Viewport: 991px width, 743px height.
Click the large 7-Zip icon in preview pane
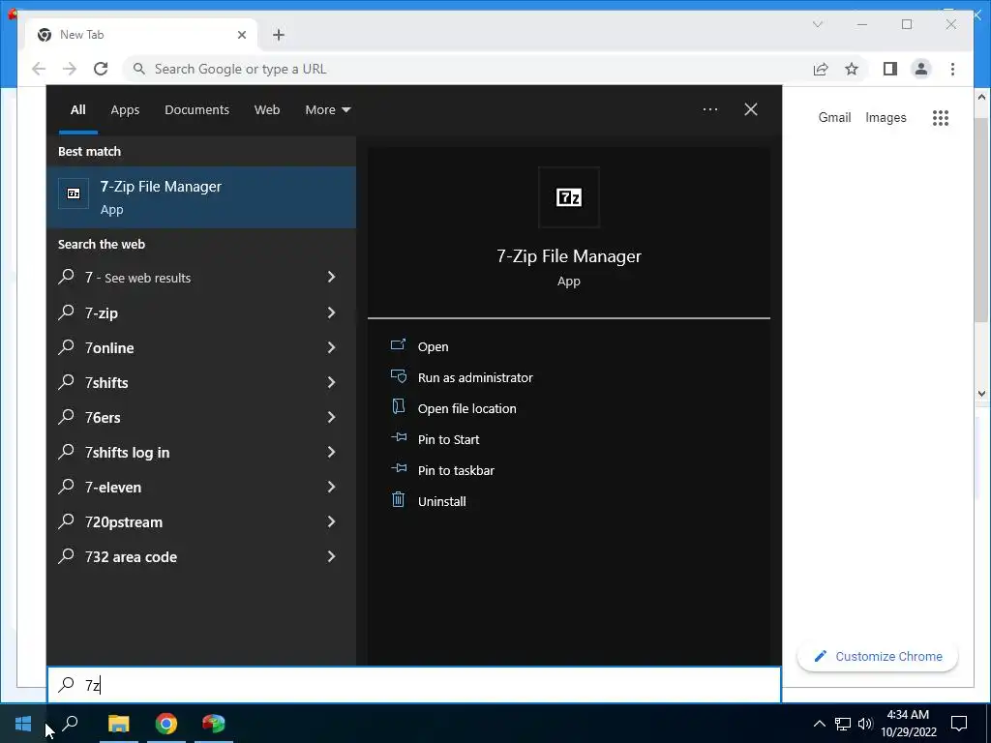(568, 197)
